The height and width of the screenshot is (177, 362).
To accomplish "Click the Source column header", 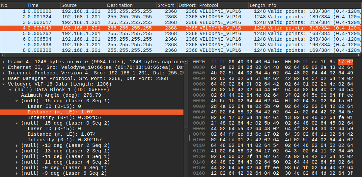I will 83,5.
